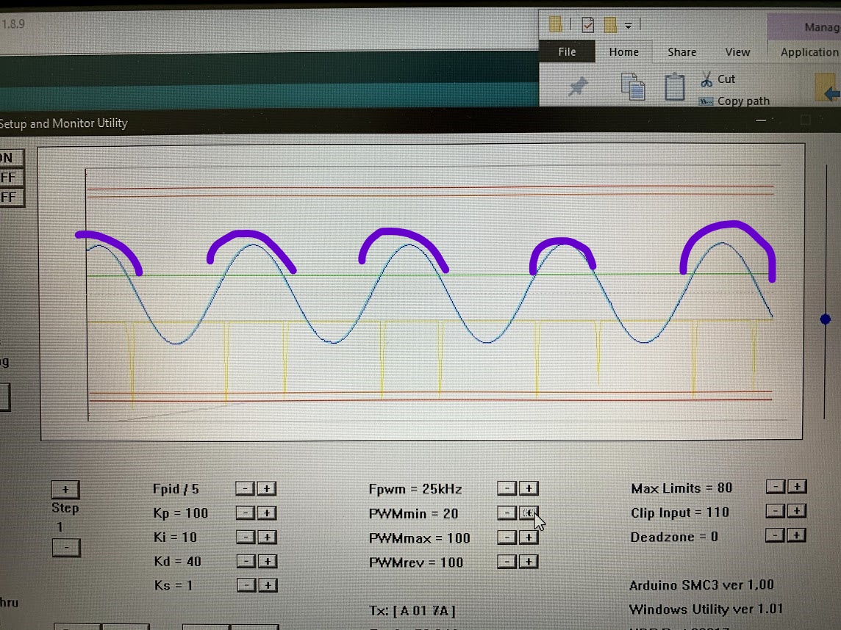Click the 'PWMmin = 20' label

click(414, 514)
